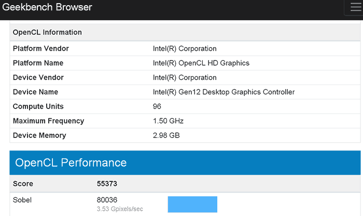Select the Sobel score 80036
Viewport: 363px width, 216px height.
click(107, 200)
